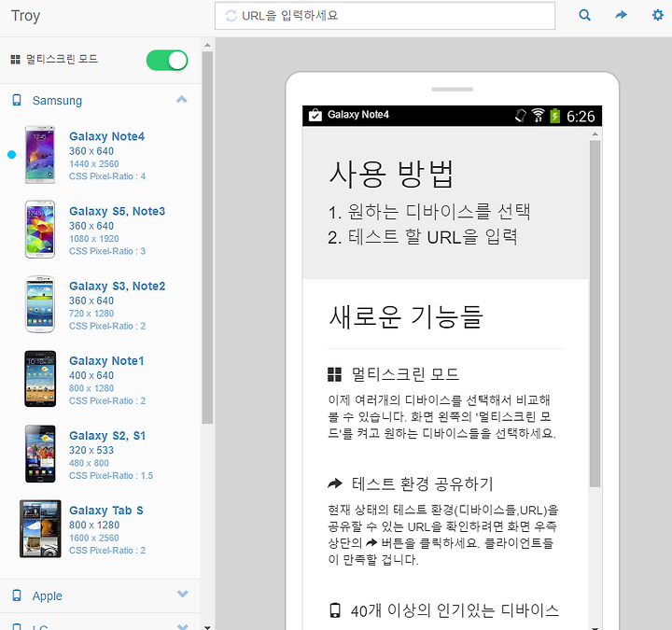
Task: Click text 1440 x 2560
Action: point(94,163)
